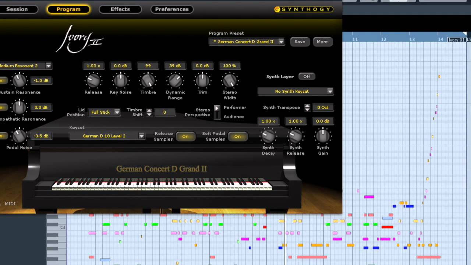Click the More button
The image size is (471, 265).
322,42
